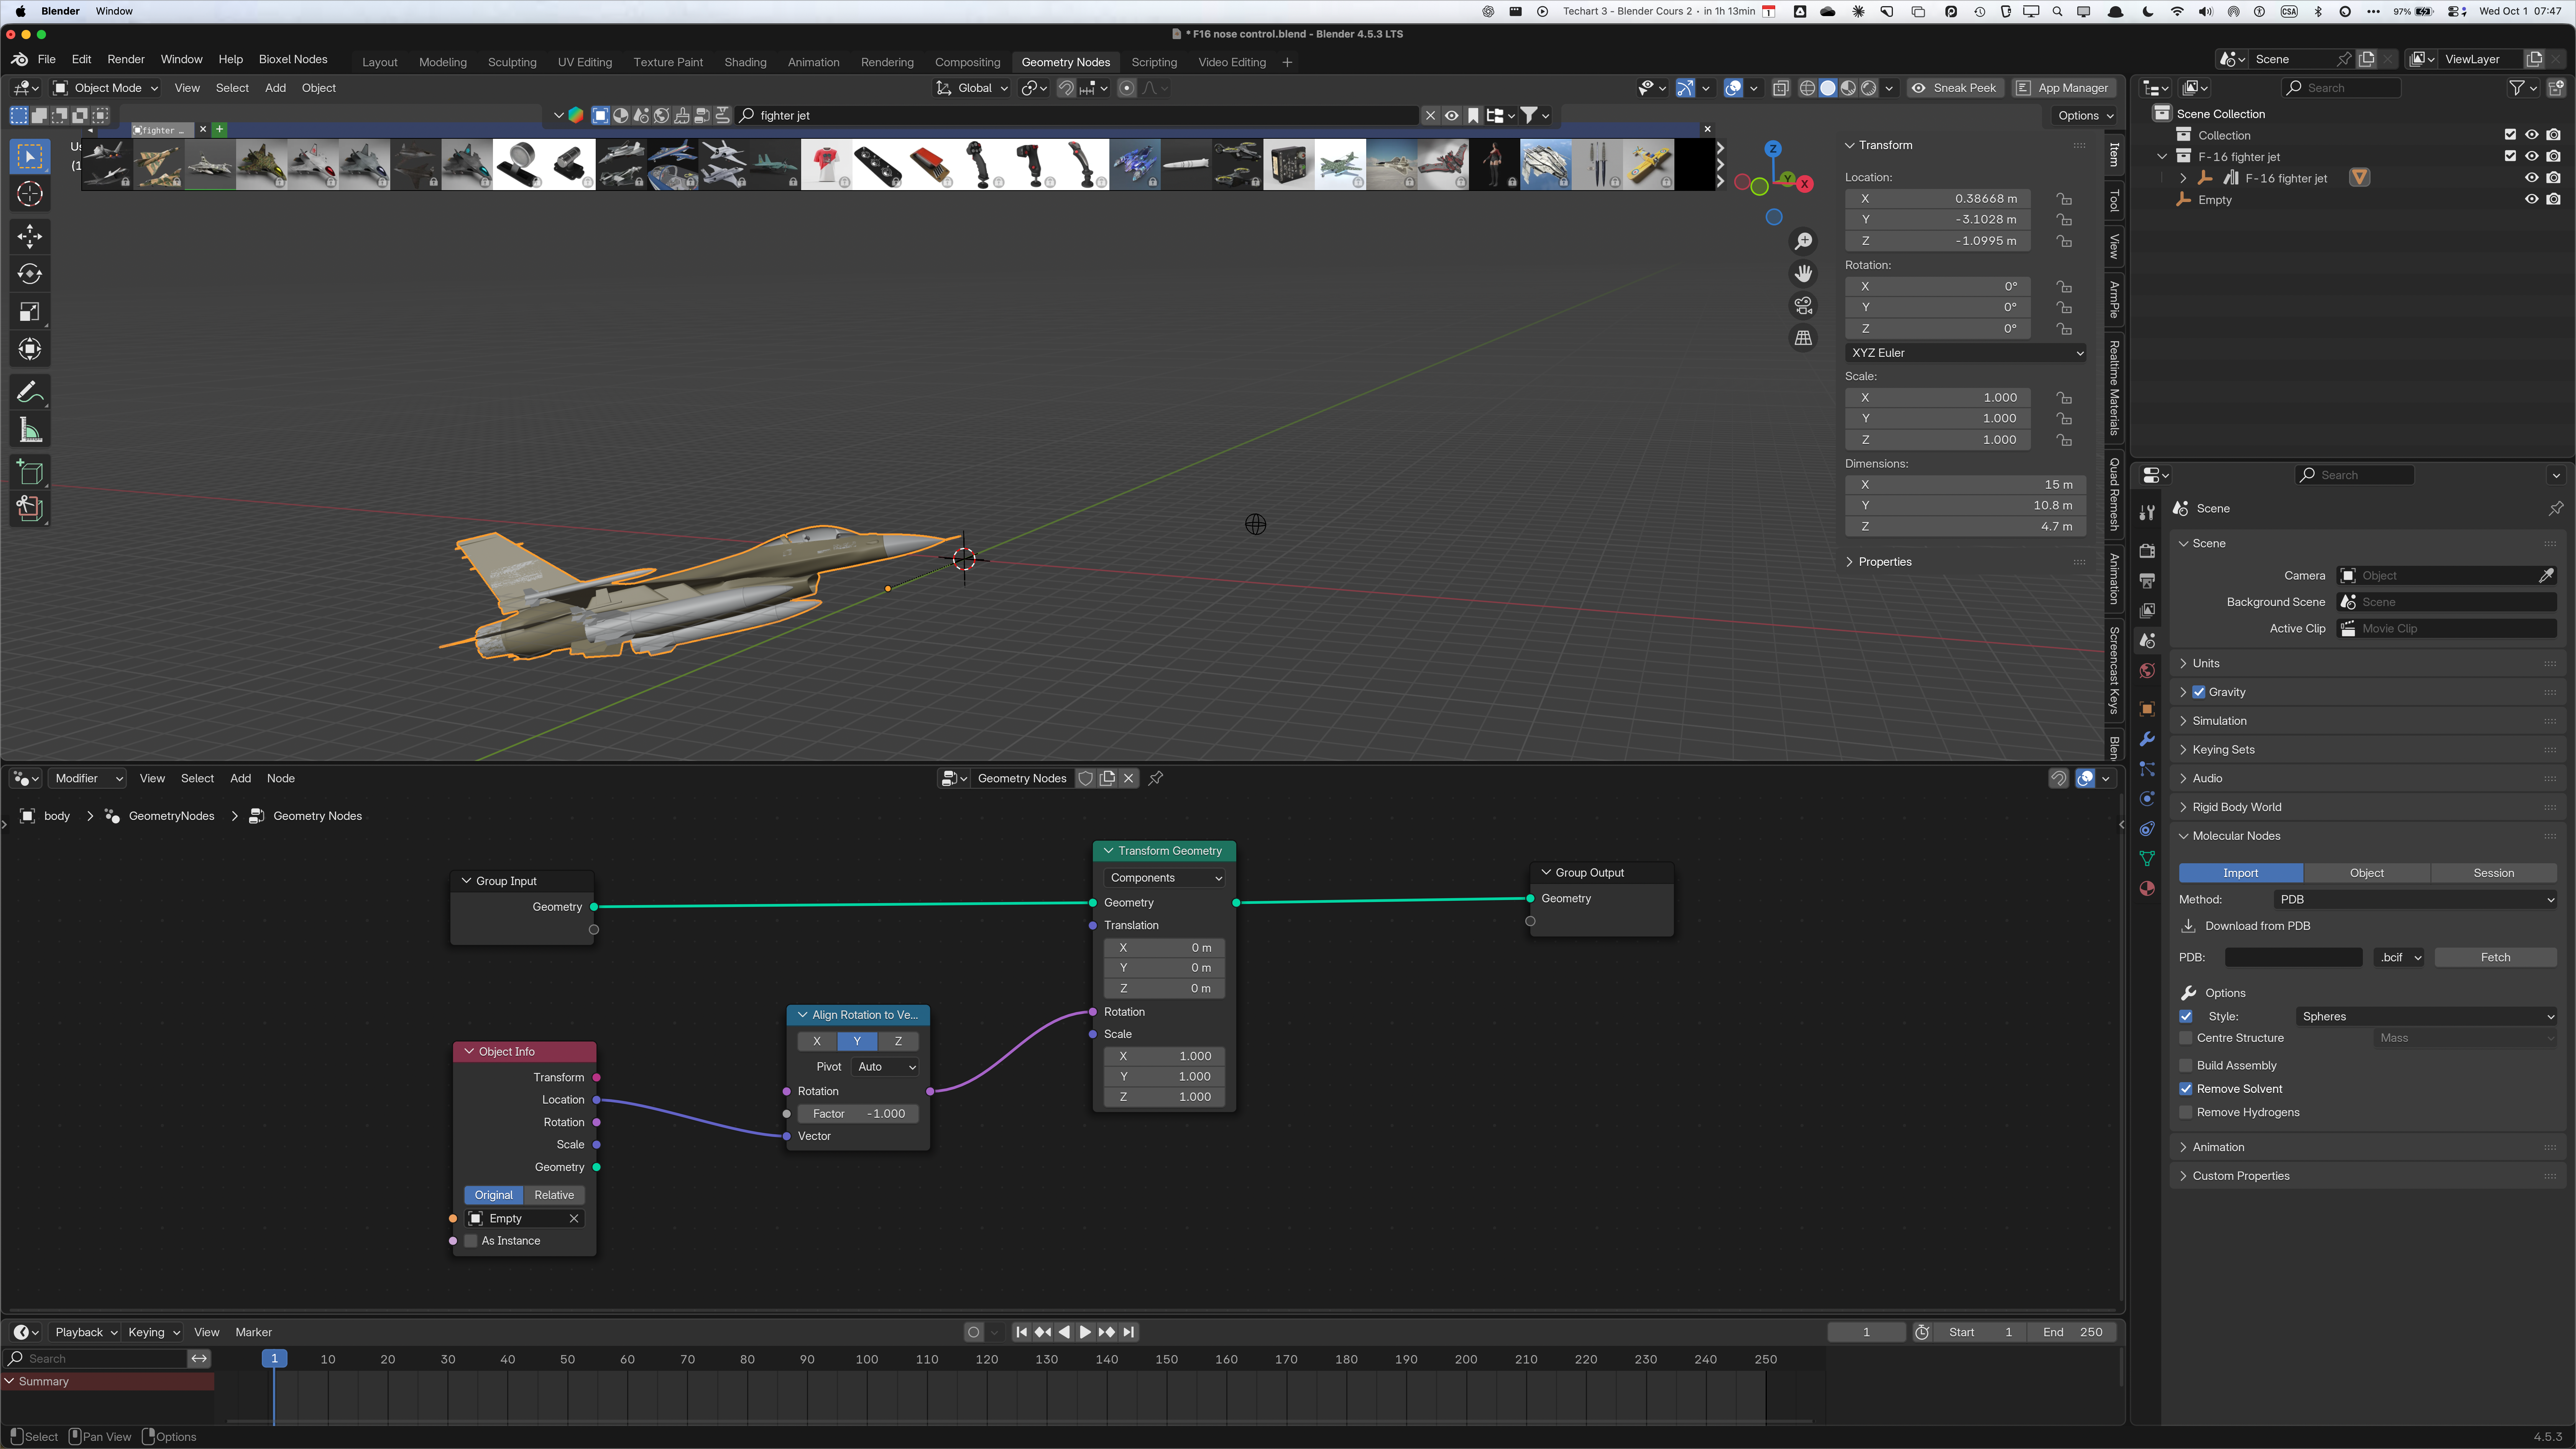Activate the Move tool
Viewport: 2576px width, 1449px height.
(30, 236)
